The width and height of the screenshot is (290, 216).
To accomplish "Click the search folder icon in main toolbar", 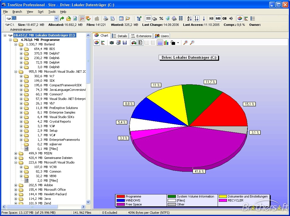I will click(x=128, y=18).
